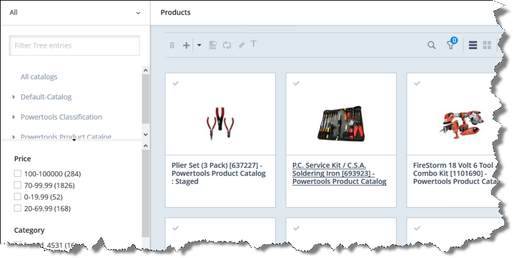This screenshot has width=513, height=258.
Task: Check the 100-100000 price filter
Action: pyautogui.click(x=18, y=173)
